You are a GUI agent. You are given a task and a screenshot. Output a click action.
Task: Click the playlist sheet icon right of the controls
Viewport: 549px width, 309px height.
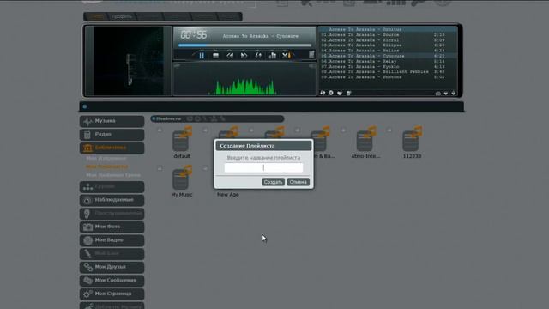(311, 54)
